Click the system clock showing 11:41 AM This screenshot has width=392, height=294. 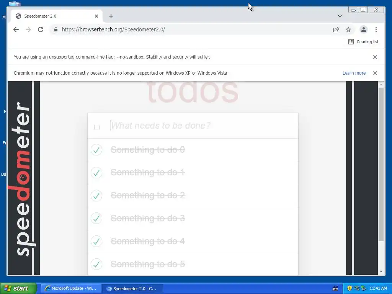coord(378,288)
